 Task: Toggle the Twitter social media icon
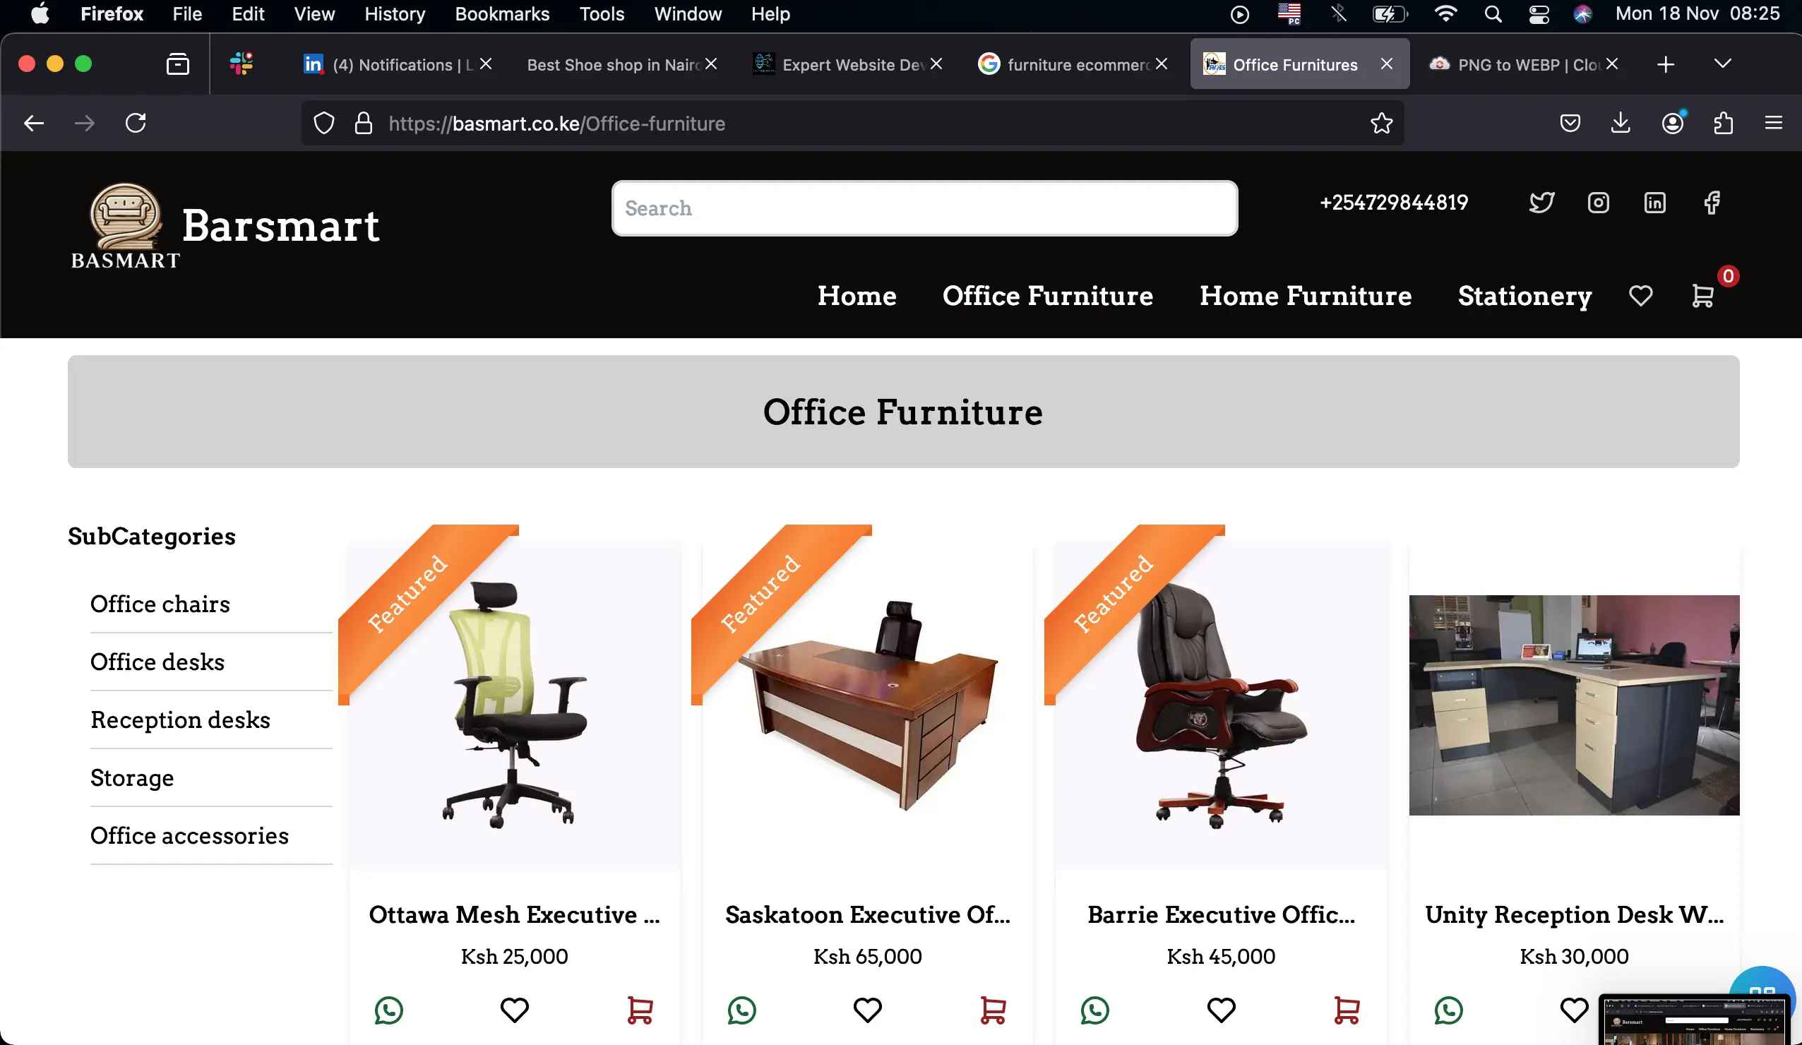click(x=1544, y=201)
